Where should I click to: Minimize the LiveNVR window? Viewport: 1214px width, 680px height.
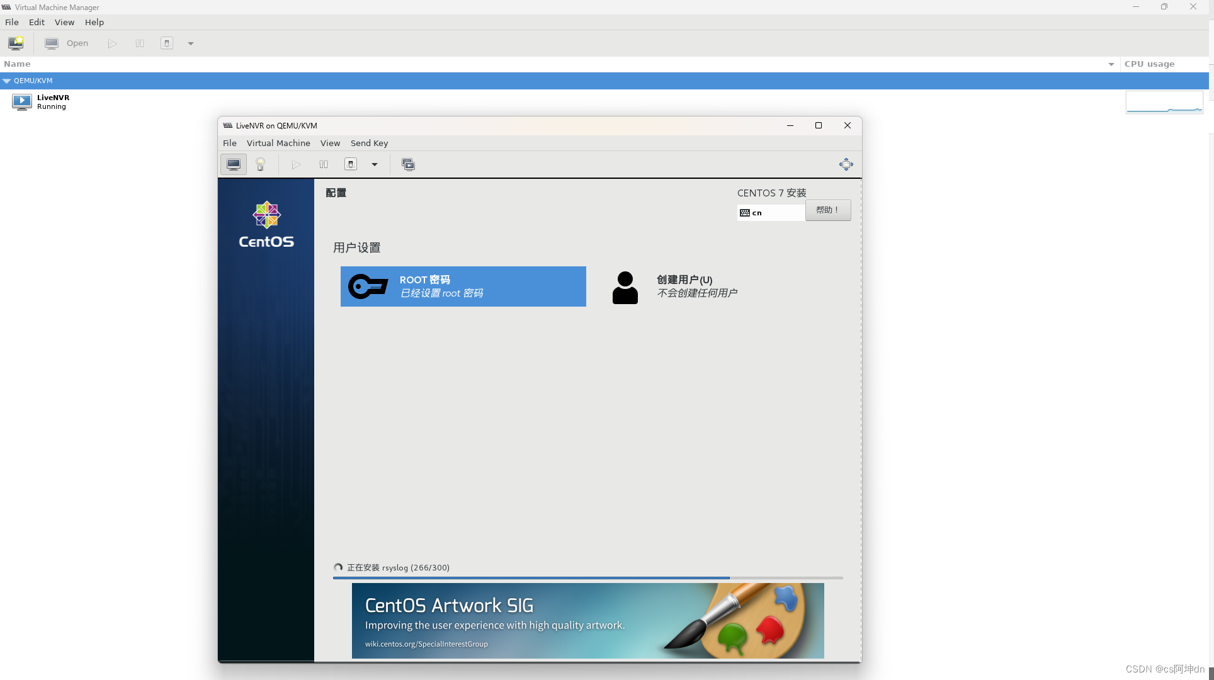(790, 125)
